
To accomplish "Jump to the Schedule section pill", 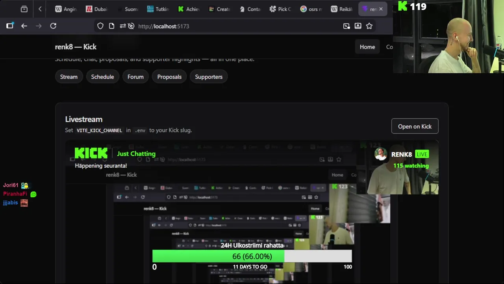I will [102, 77].
